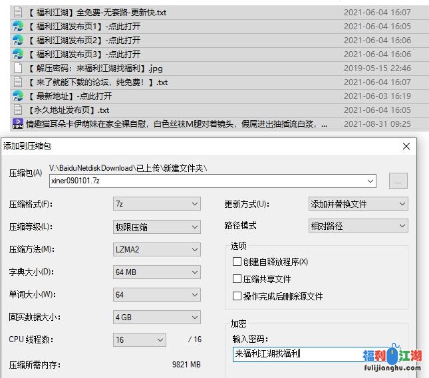
Task: Enable the 创建自释放程序 checkbox
Action: click(237, 262)
